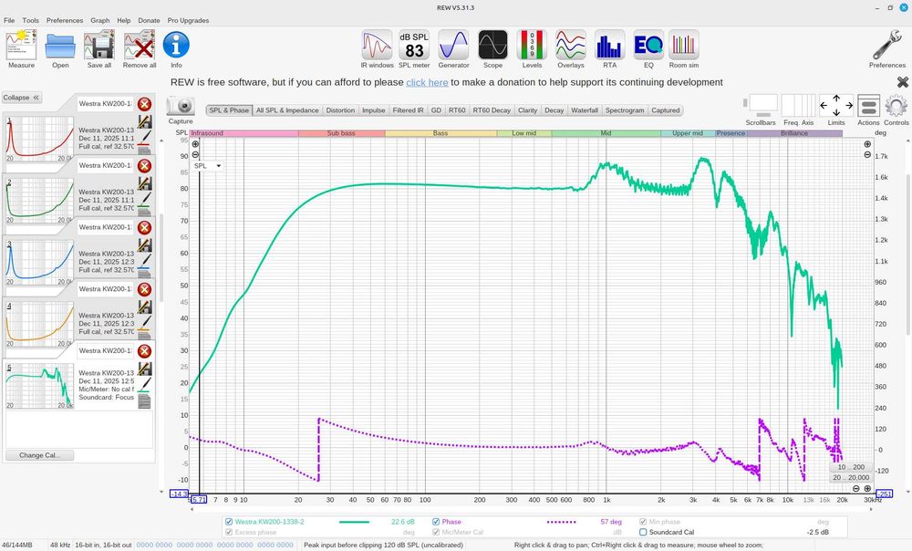Uncheck the Westra KW200-1338-2 trace checkbox
The height and width of the screenshot is (551, 912).
[x=229, y=522]
